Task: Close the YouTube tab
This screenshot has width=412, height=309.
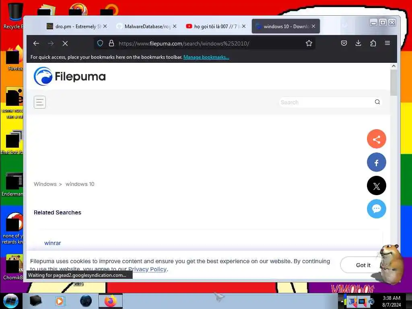Action: click(x=243, y=26)
